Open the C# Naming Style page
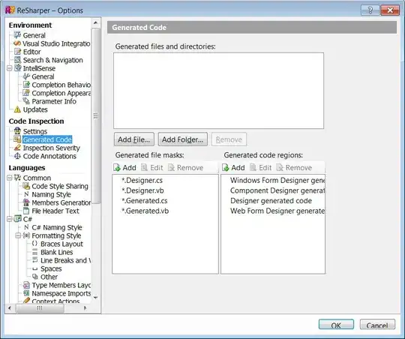This screenshot has height=339, width=405. coord(57,227)
